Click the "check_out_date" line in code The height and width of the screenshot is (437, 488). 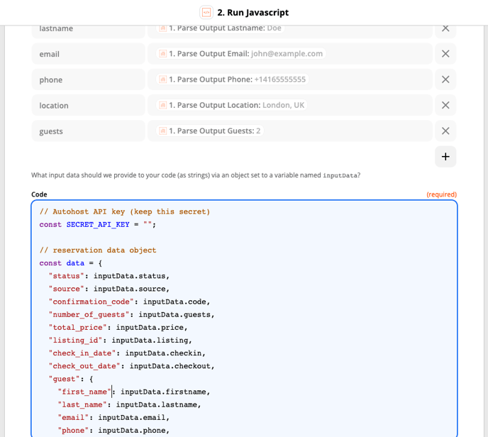click(x=132, y=366)
